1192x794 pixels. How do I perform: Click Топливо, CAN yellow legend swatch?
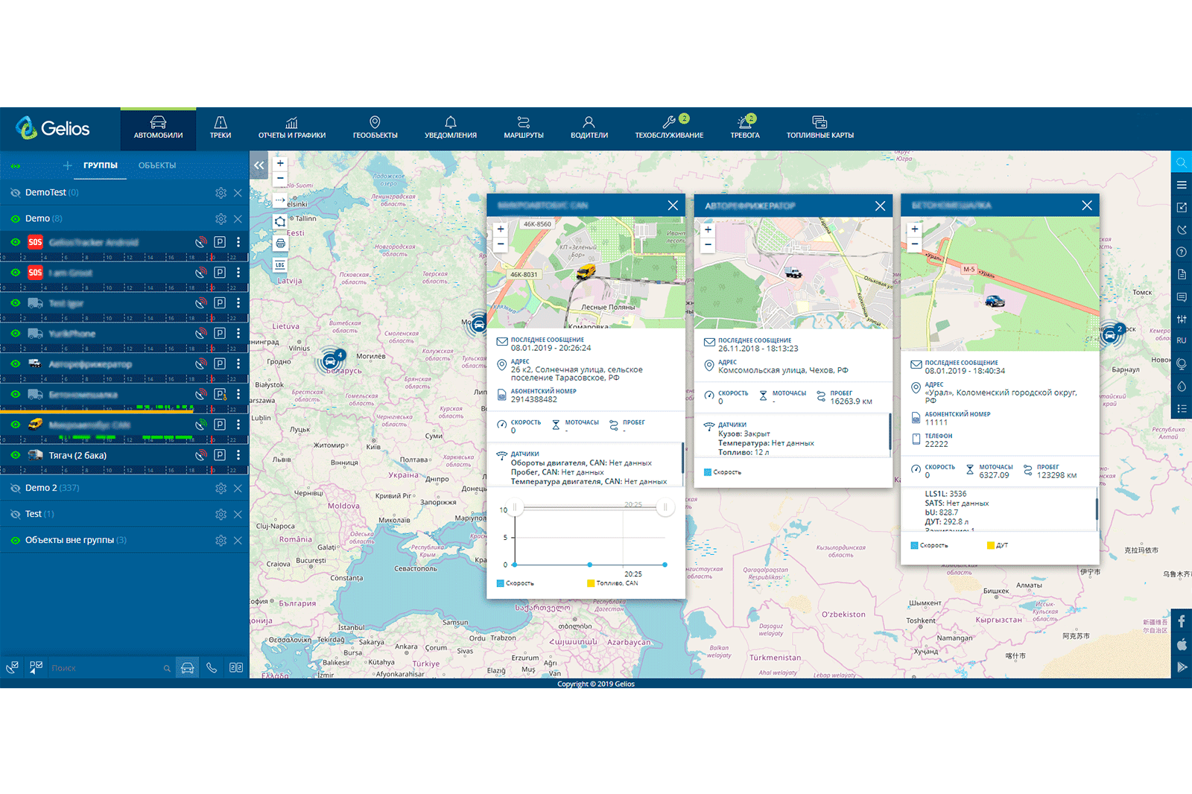[x=591, y=583]
